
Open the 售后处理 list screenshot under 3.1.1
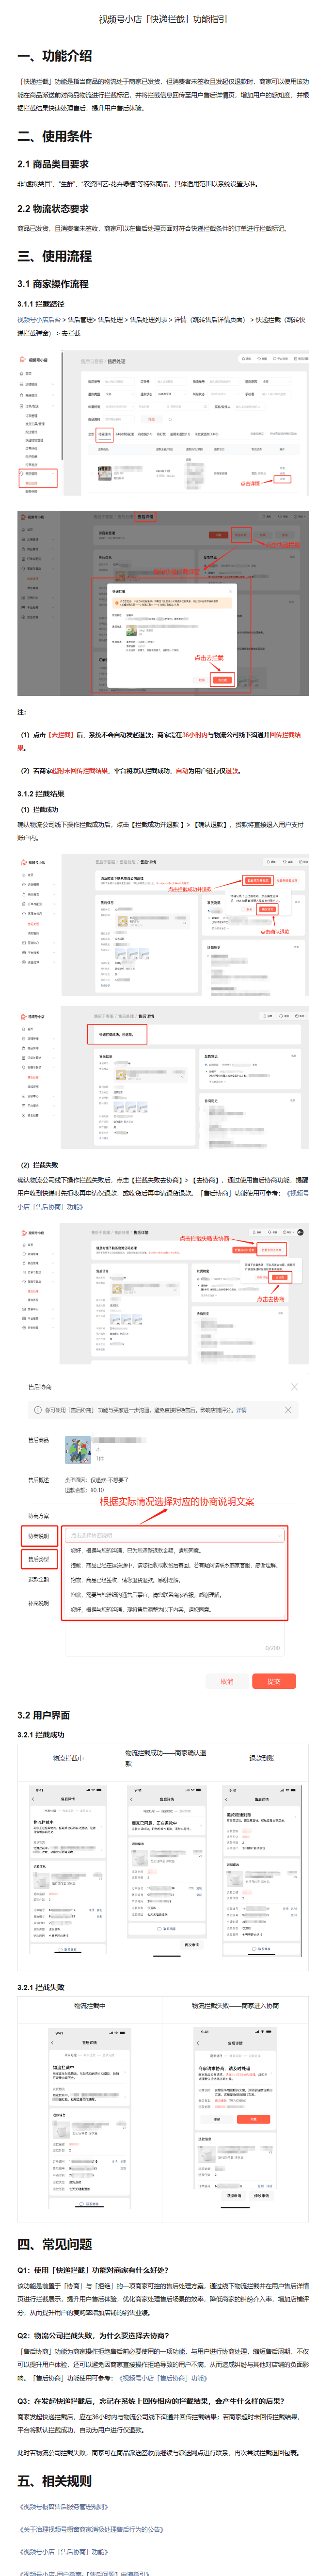(163, 423)
